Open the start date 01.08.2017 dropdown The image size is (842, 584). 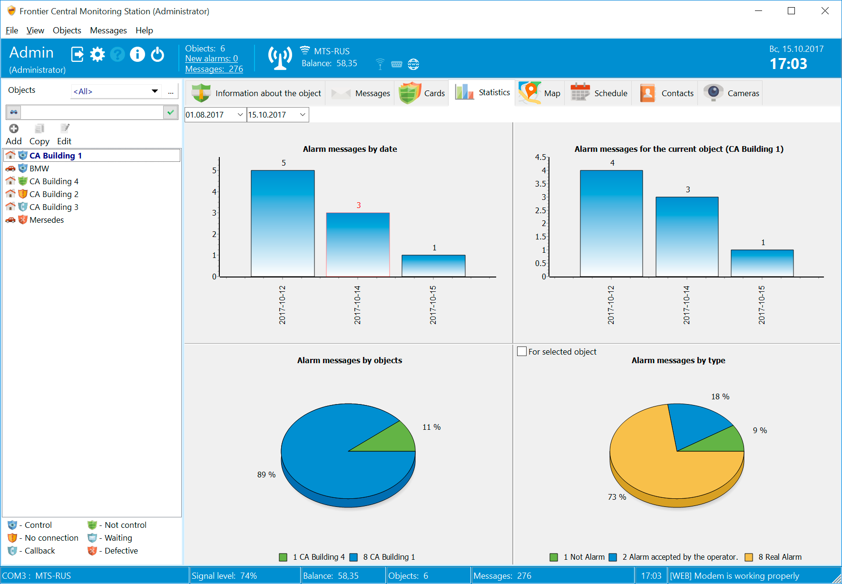(x=240, y=115)
